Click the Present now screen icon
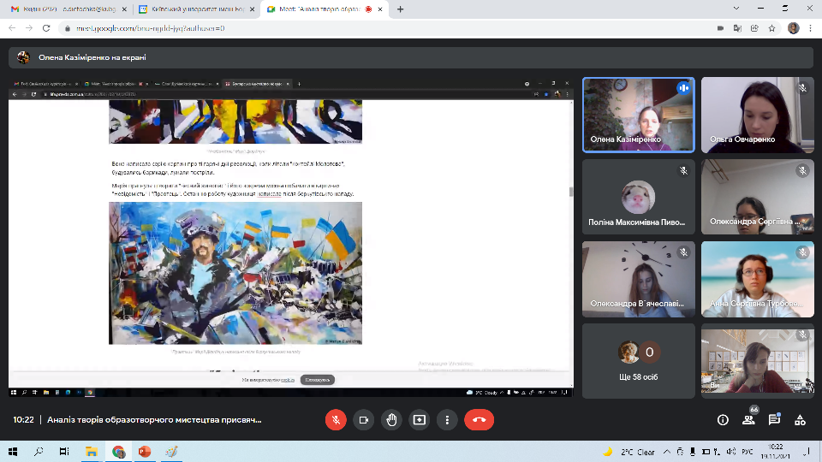822x462 pixels. [419, 420]
